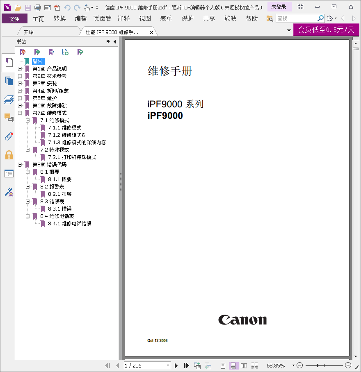361x372 pixels.
Task: Open the page number dropdown
Action: coord(168,365)
